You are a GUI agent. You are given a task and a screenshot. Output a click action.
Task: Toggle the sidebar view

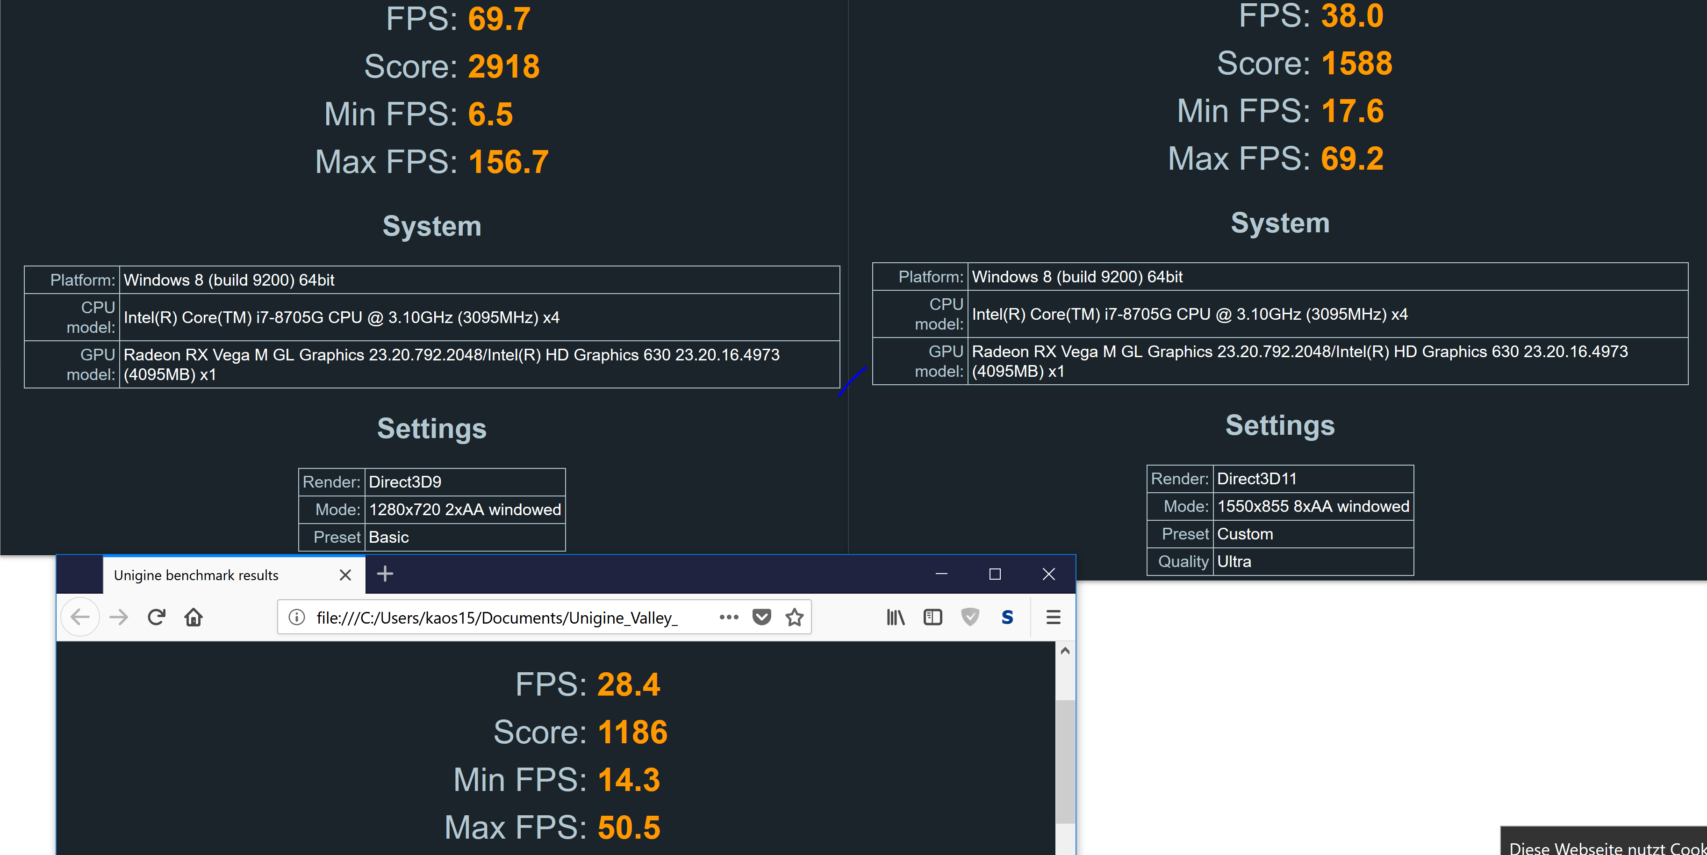932,617
